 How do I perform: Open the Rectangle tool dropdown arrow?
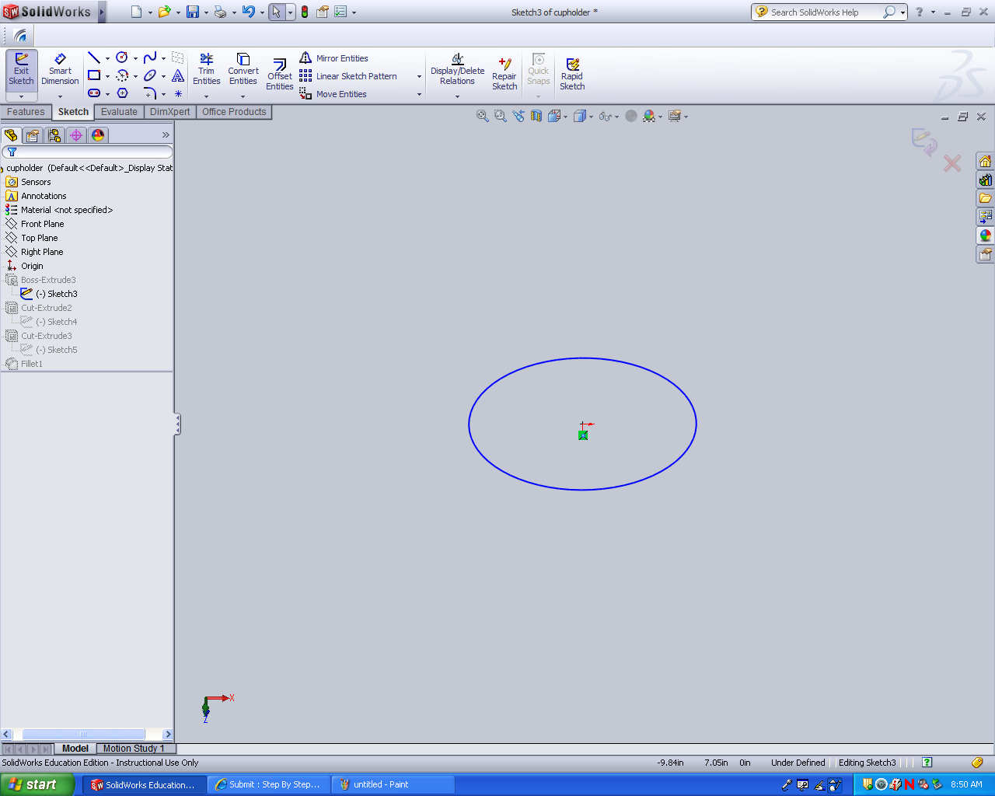(107, 76)
